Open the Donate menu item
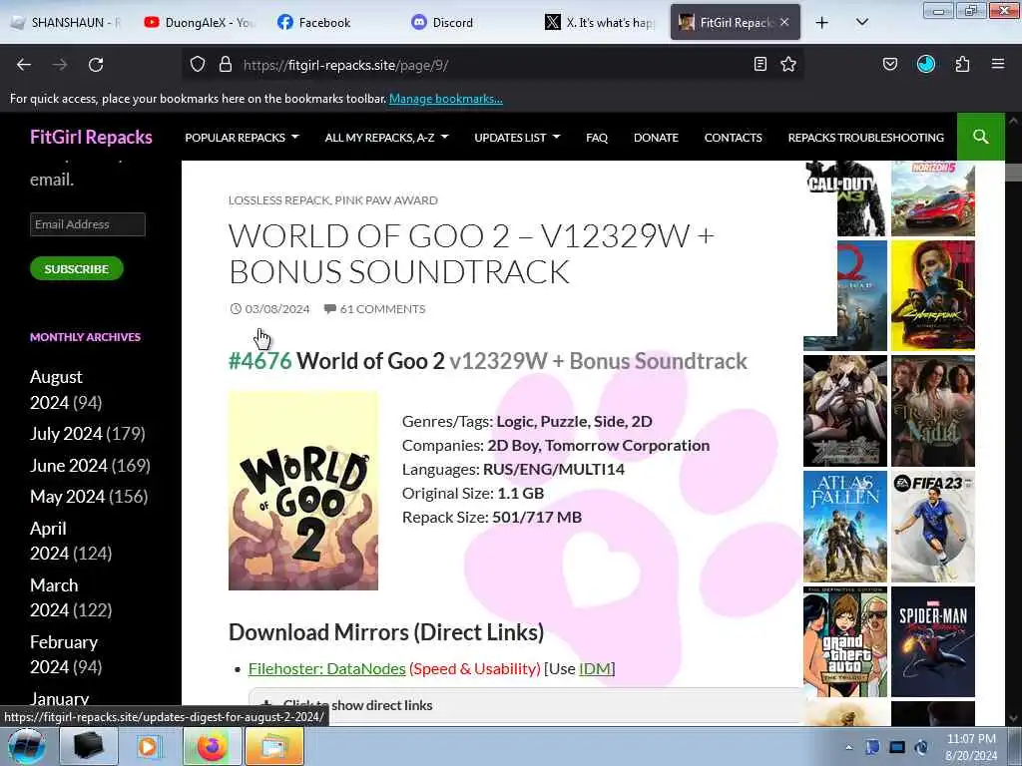1022x766 pixels. (x=656, y=138)
